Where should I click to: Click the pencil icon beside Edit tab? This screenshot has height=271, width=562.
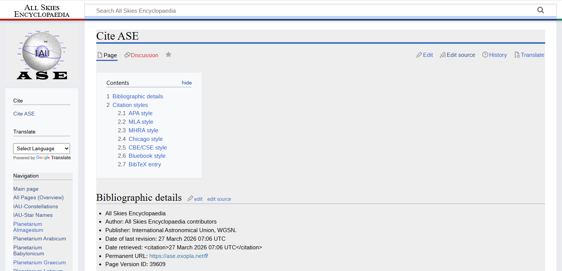point(419,55)
